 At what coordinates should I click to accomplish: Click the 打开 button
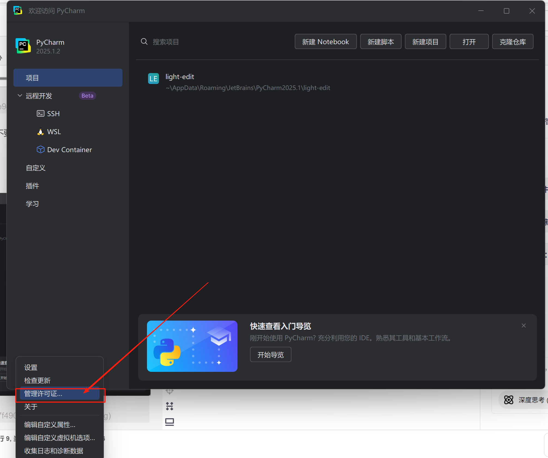pos(469,42)
